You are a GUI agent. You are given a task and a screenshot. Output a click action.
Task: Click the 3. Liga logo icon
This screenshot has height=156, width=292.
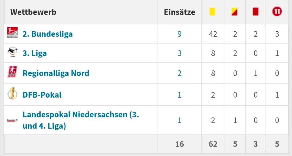pyautogui.click(x=12, y=53)
